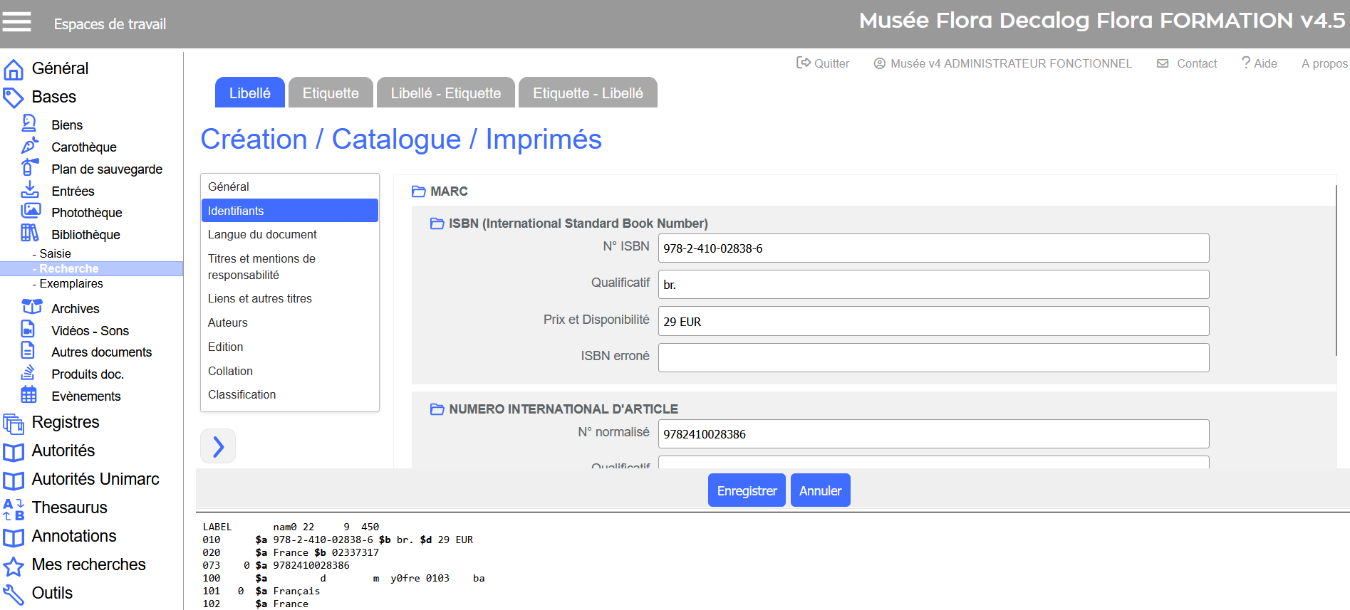Click the Evènements calendar icon

tap(29, 395)
